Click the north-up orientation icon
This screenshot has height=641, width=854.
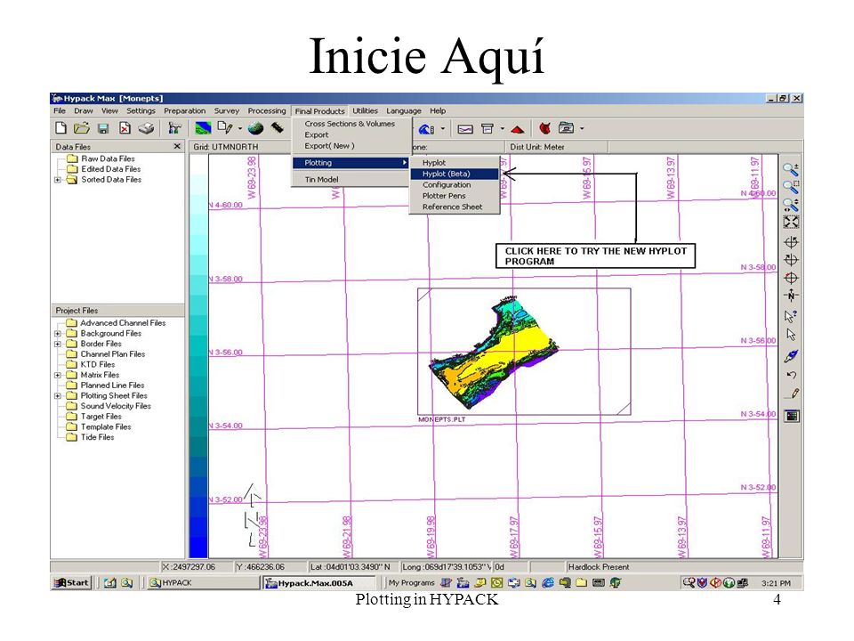click(x=791, y=296)
